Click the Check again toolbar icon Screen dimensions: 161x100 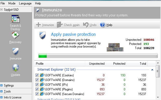coord(60,25)
